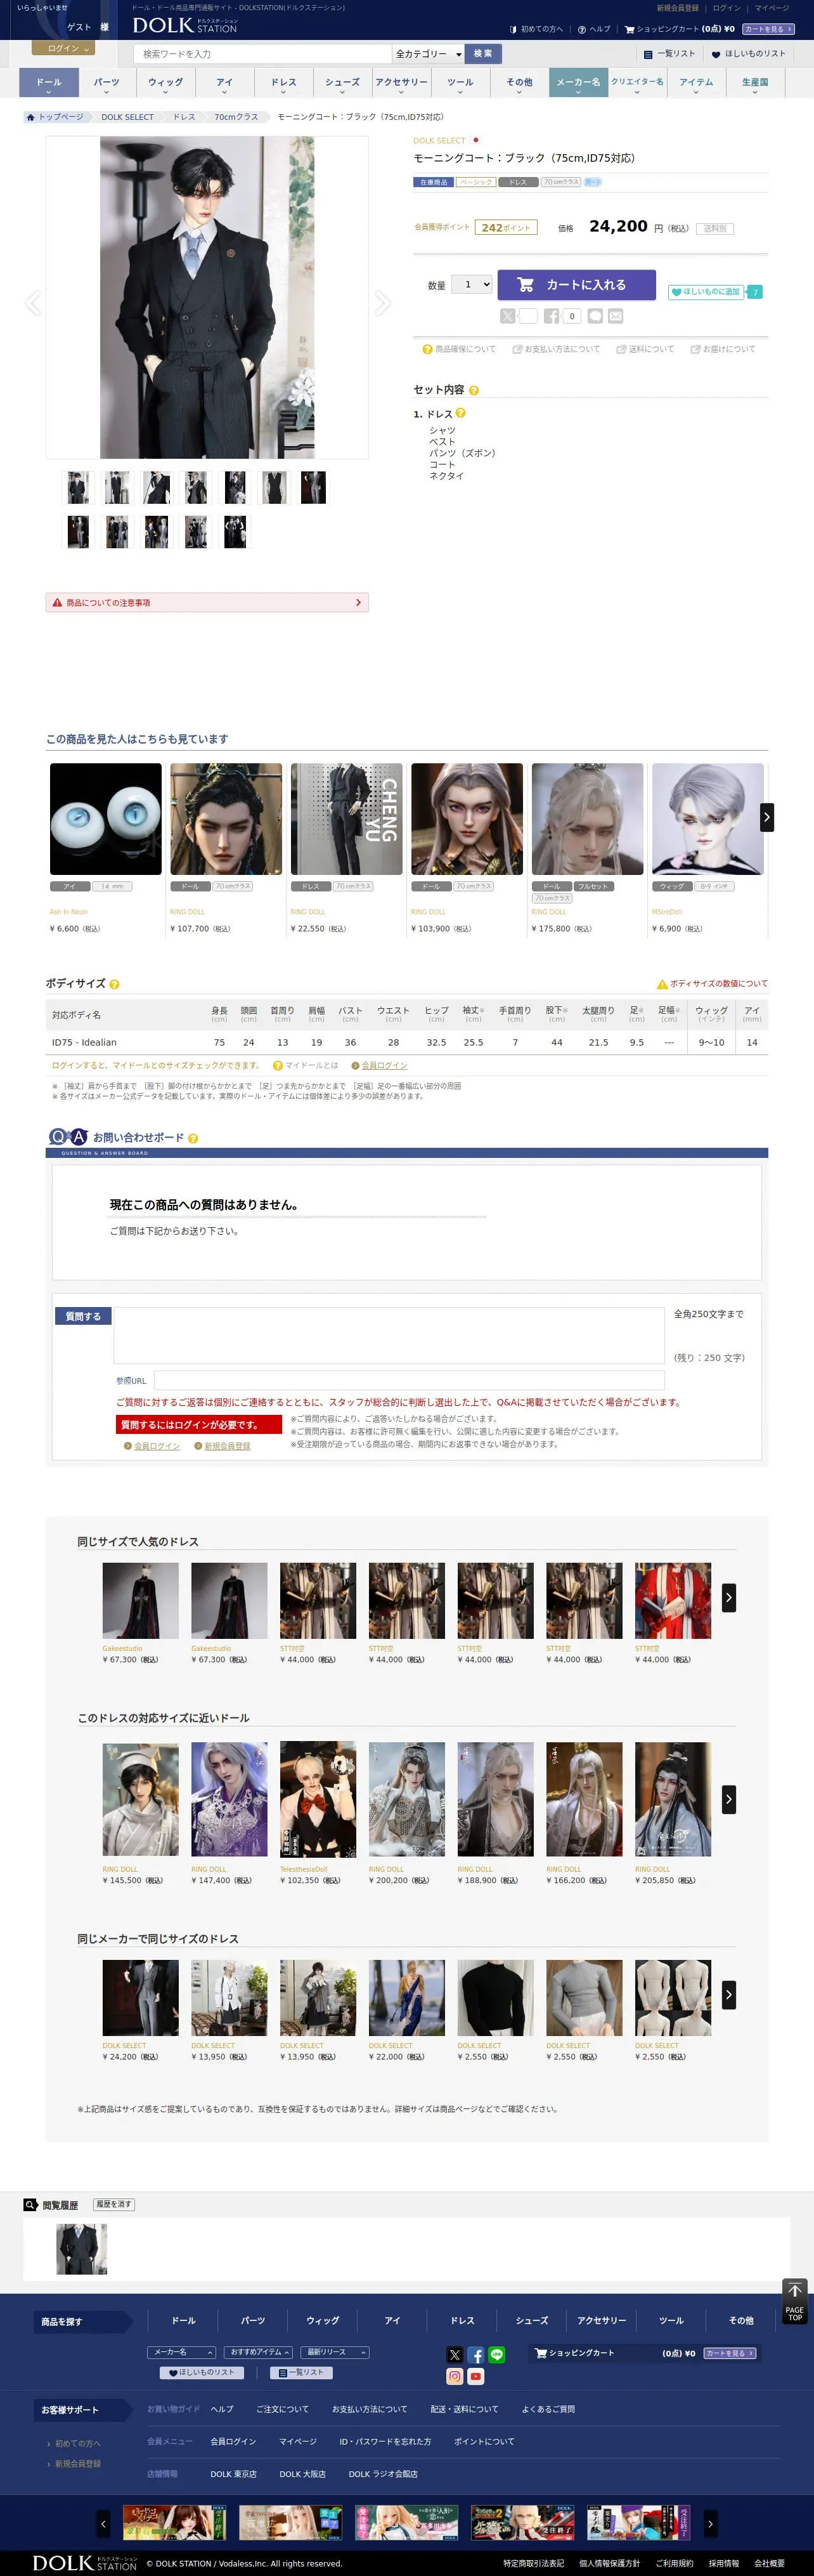The width and height of the screenshot is (814, 2576).
Task: Open footer LINE social icon
Action: point(496,2354)
